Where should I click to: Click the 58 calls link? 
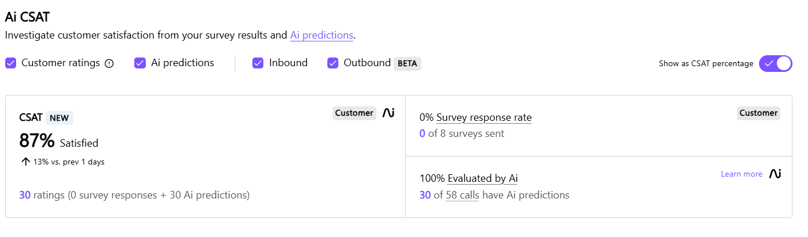pos(462,195)
